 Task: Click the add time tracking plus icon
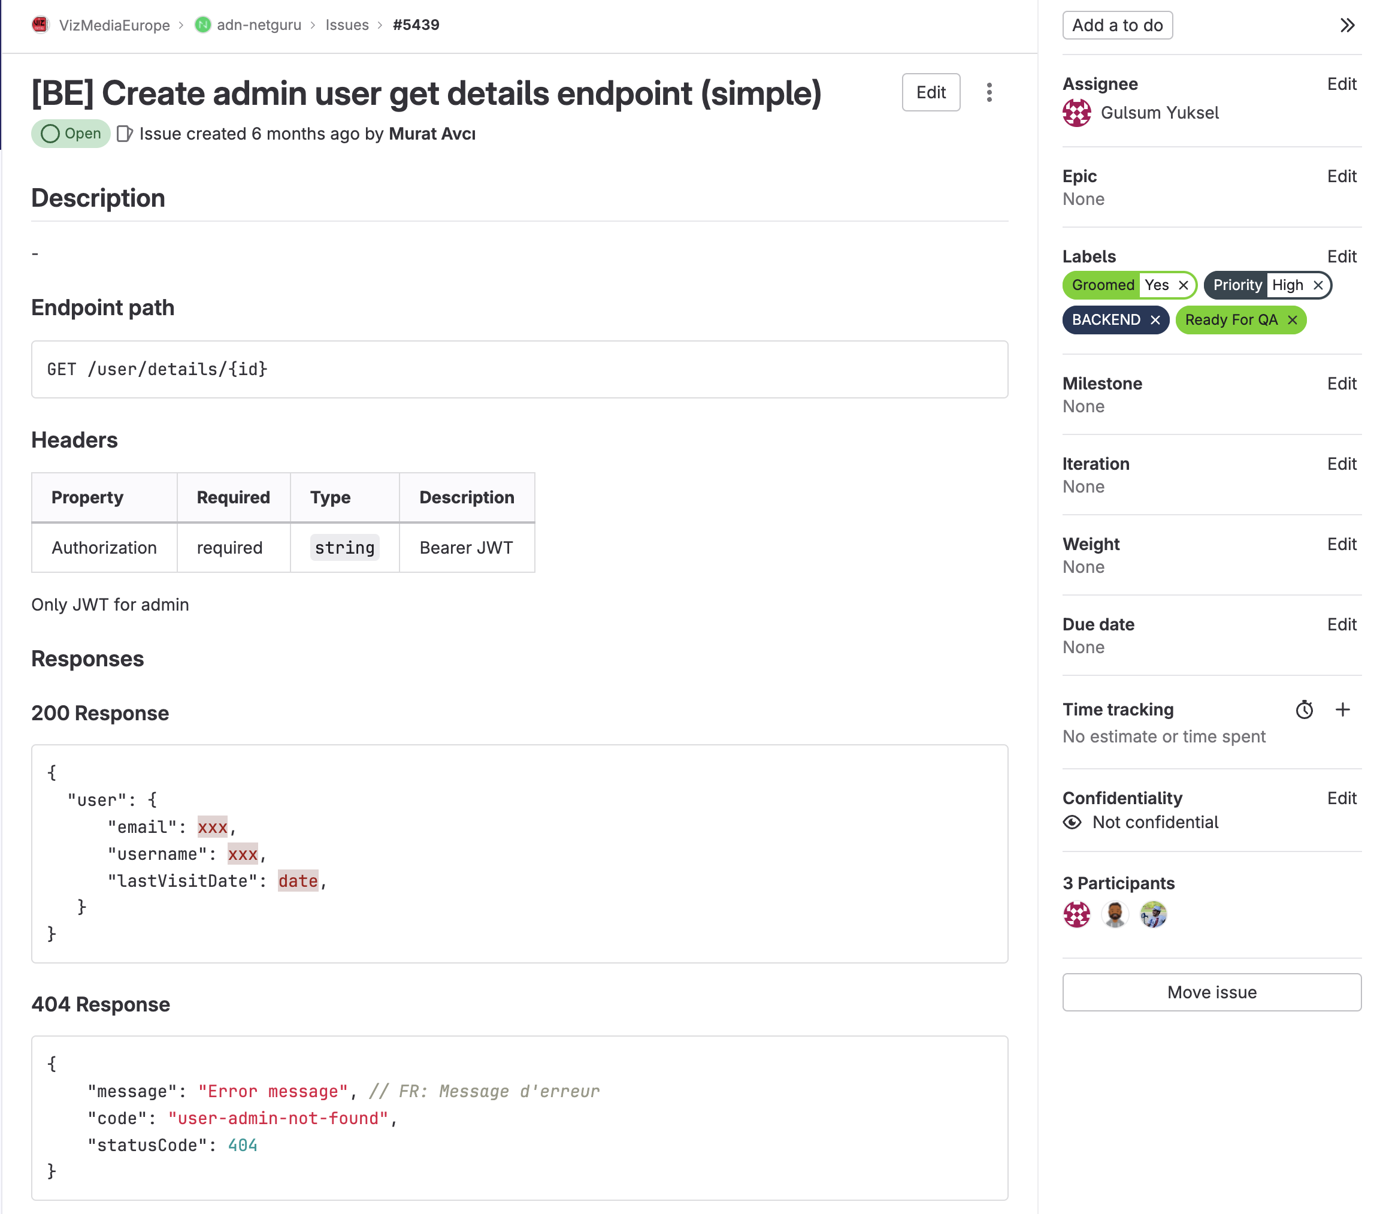click(x=1342, y=710)
